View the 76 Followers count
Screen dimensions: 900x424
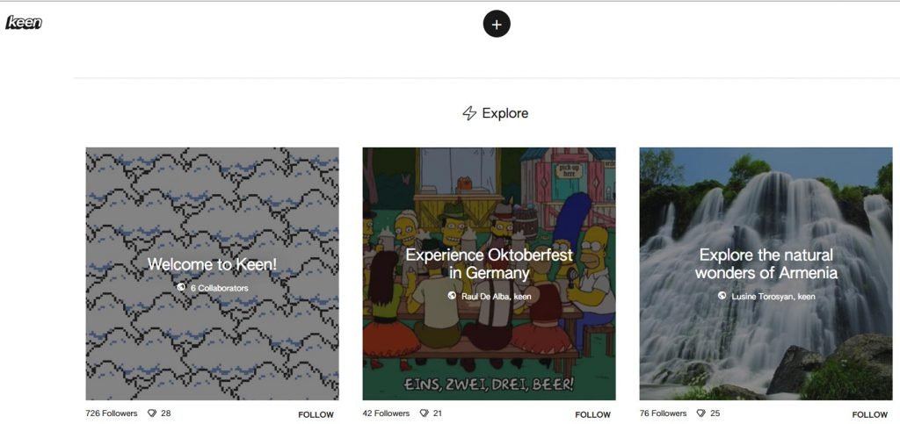[x=663, y=413]
